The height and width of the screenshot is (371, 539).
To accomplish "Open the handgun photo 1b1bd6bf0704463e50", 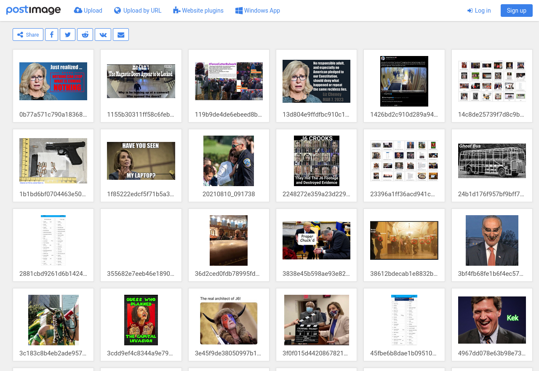I will [53, 161].
